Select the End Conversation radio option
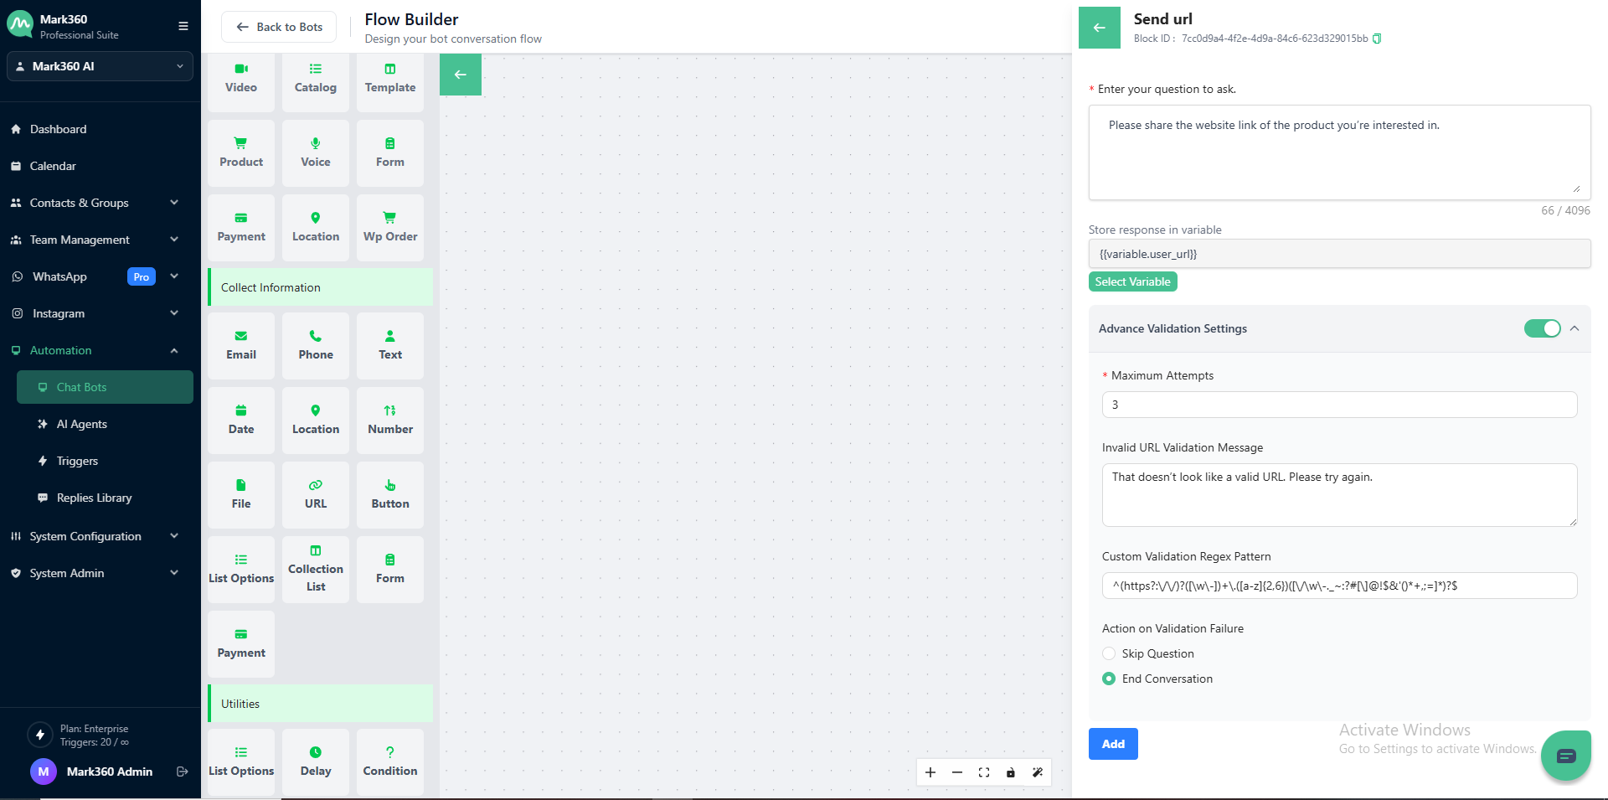 [x=1109, y=679]
